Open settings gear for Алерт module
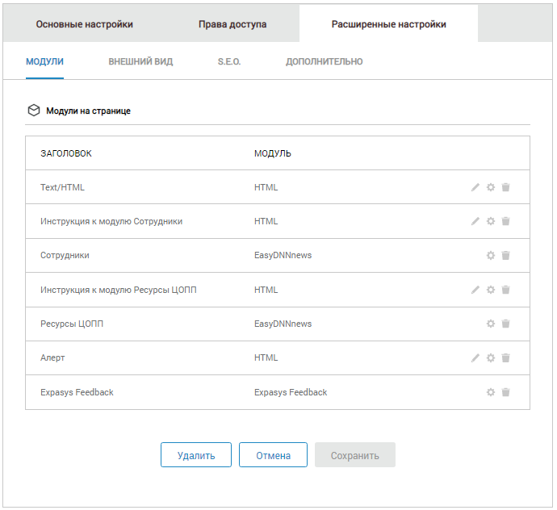The height and width of the screenshot is (510, 557). (x=490, y=357)
